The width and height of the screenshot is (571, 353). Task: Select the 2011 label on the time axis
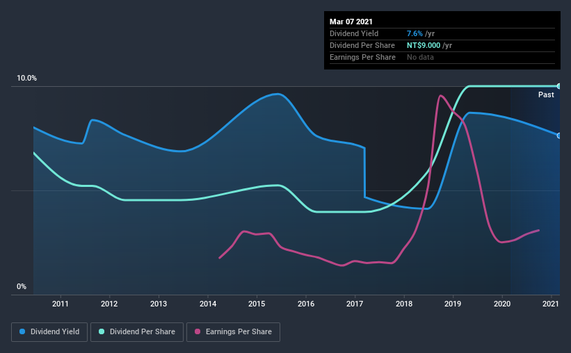click(x=60, y=304)
